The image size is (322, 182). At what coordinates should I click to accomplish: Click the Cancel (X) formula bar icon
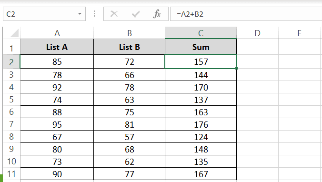click(x=114, y=14)
